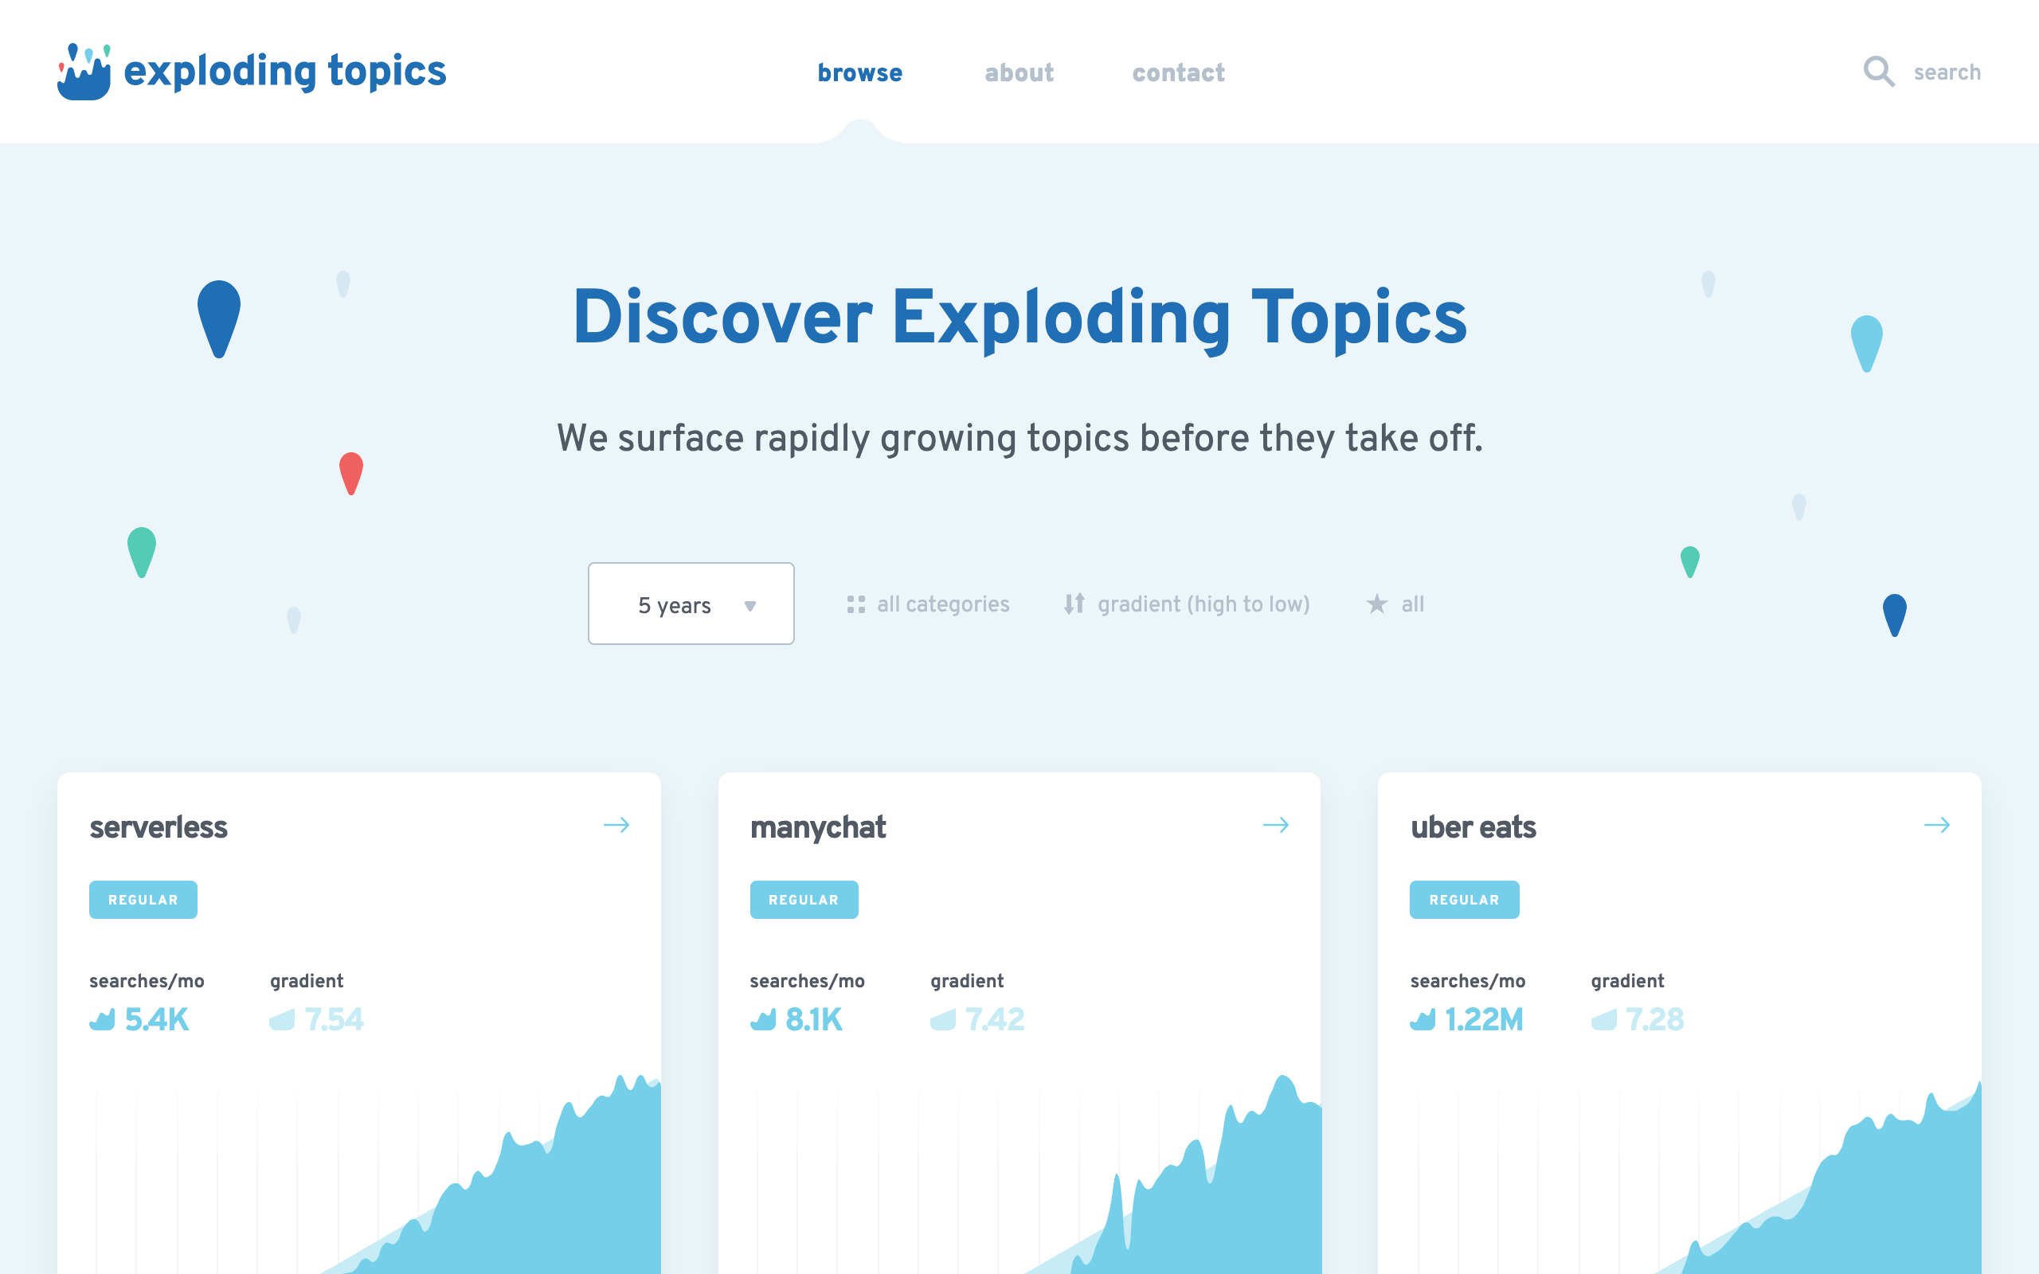Image resolution: width=2039 pixels, height=1274 pixels.
Task: Toggle the all favorites filter option
Action: click(1393, 604)
